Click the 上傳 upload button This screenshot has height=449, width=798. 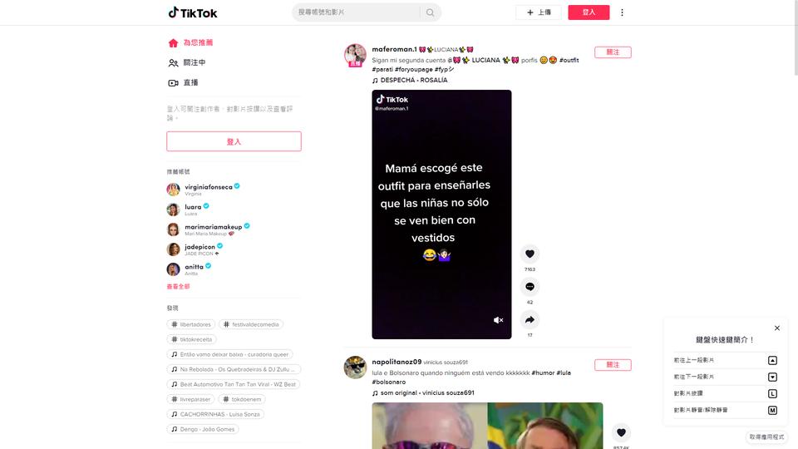point(539,12)
